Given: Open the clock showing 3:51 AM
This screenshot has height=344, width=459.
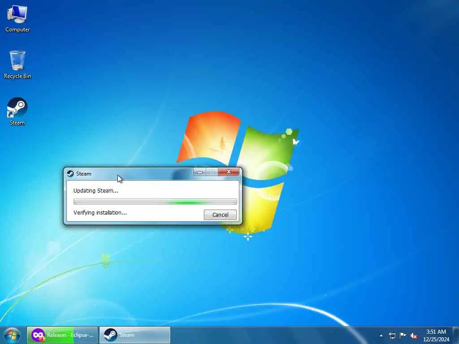Looking at the screenshot, I should [436, 335].
